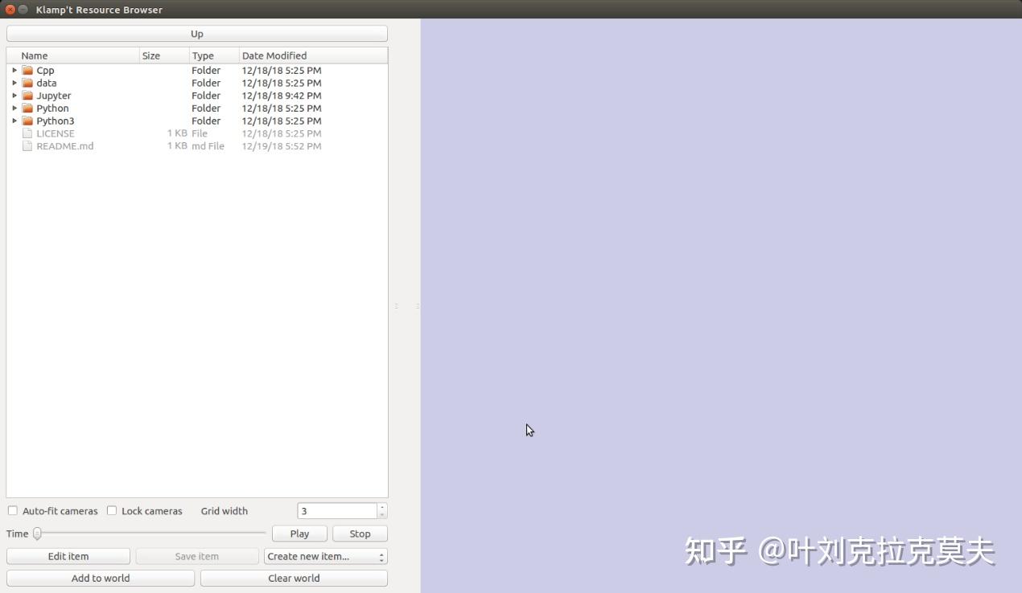Image resolution: width=1022 pixels, height=593 pixels.
Task: Increase Grid width with up stepper arrow
Action: pos(382,507)
